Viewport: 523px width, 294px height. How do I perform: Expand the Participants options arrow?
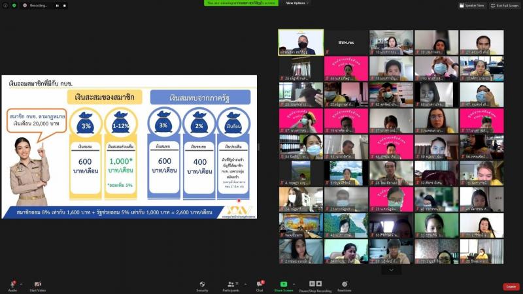[246, 284]
